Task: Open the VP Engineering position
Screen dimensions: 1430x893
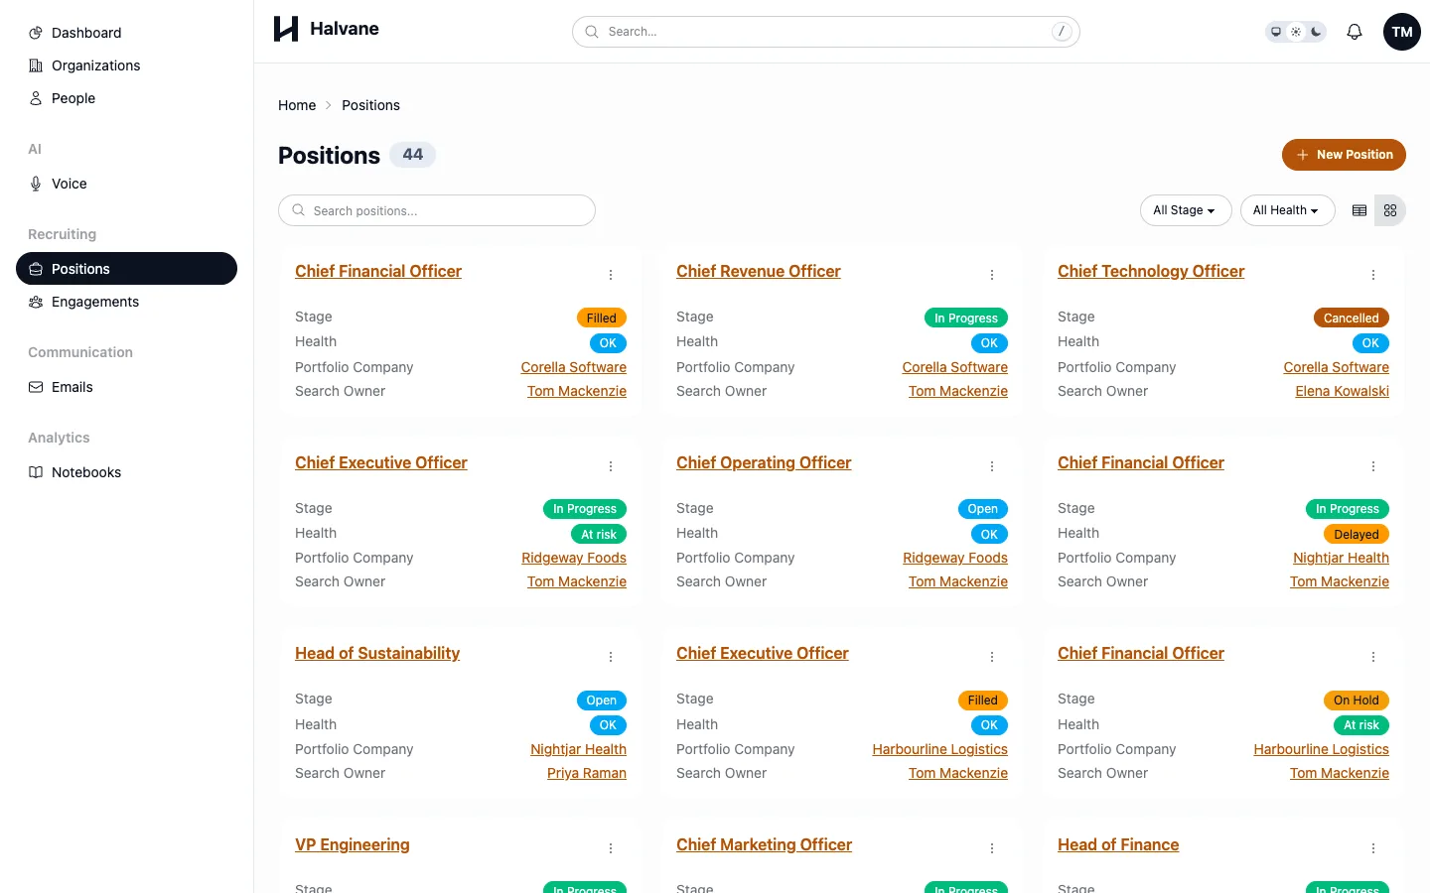Action: [353, 844]
